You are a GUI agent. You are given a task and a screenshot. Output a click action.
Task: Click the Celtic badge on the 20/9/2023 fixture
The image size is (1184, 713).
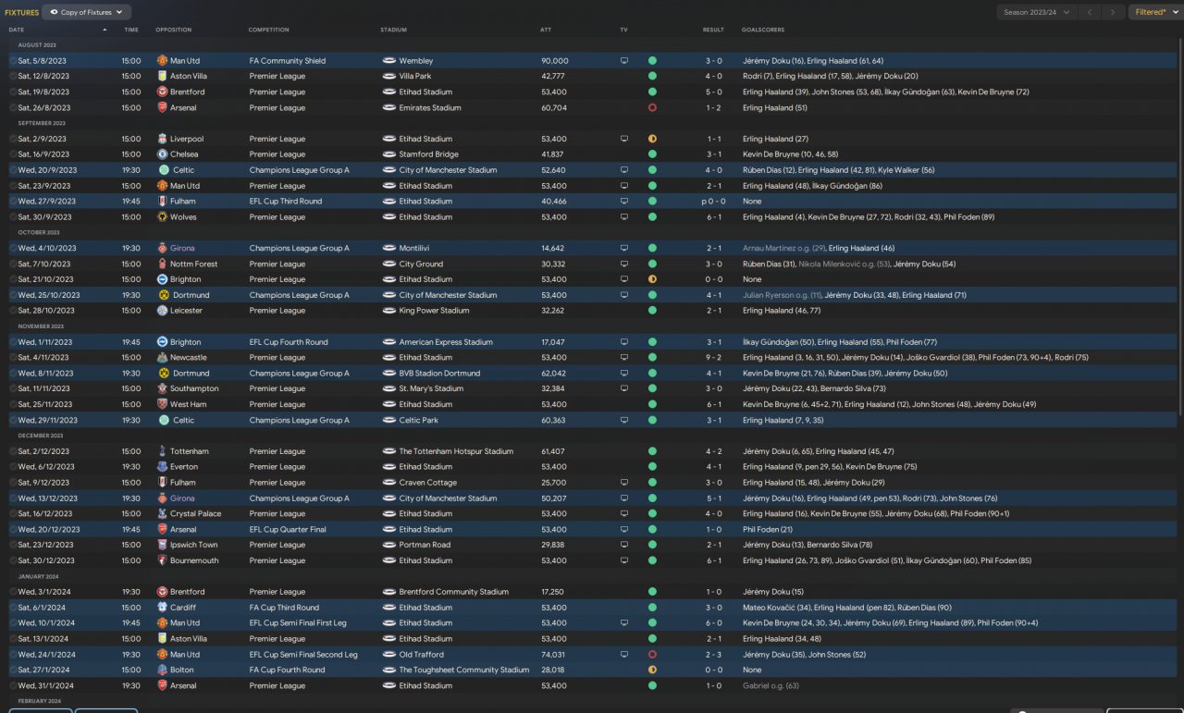164,170
